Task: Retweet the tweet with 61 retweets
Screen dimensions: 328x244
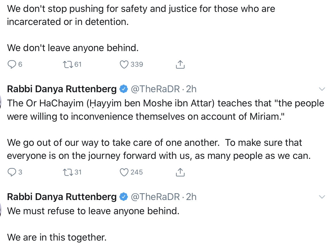Action: click(68, 65)
